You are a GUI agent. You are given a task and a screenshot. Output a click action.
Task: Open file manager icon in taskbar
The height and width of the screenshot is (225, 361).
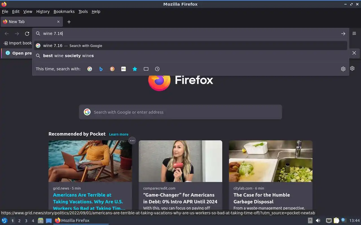tap(41, 220)
